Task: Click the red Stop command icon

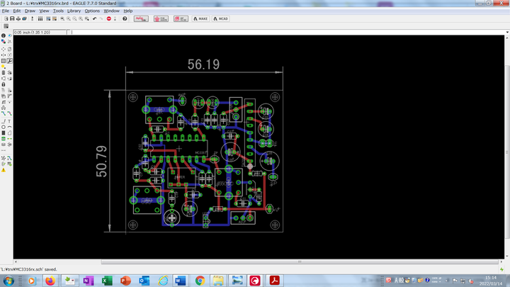Action: point(109,19)
